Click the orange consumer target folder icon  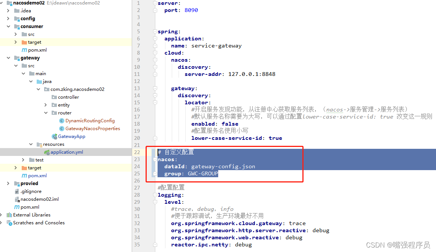click(x=24, y=42)
